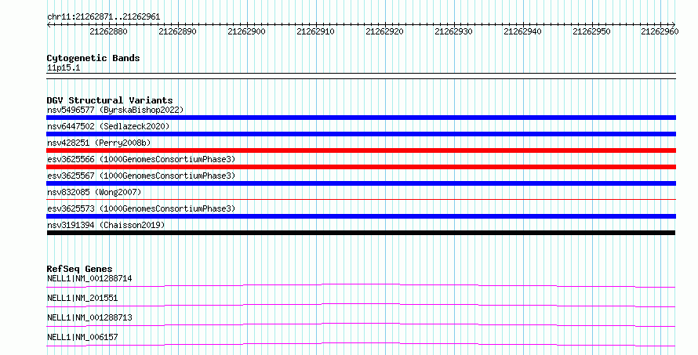Click the blue bar under nsv6447502
Image resolution: width=698 pixels, height=355 pixels.
361,134
